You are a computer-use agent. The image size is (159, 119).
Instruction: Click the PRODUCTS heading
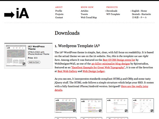[112, 7]
